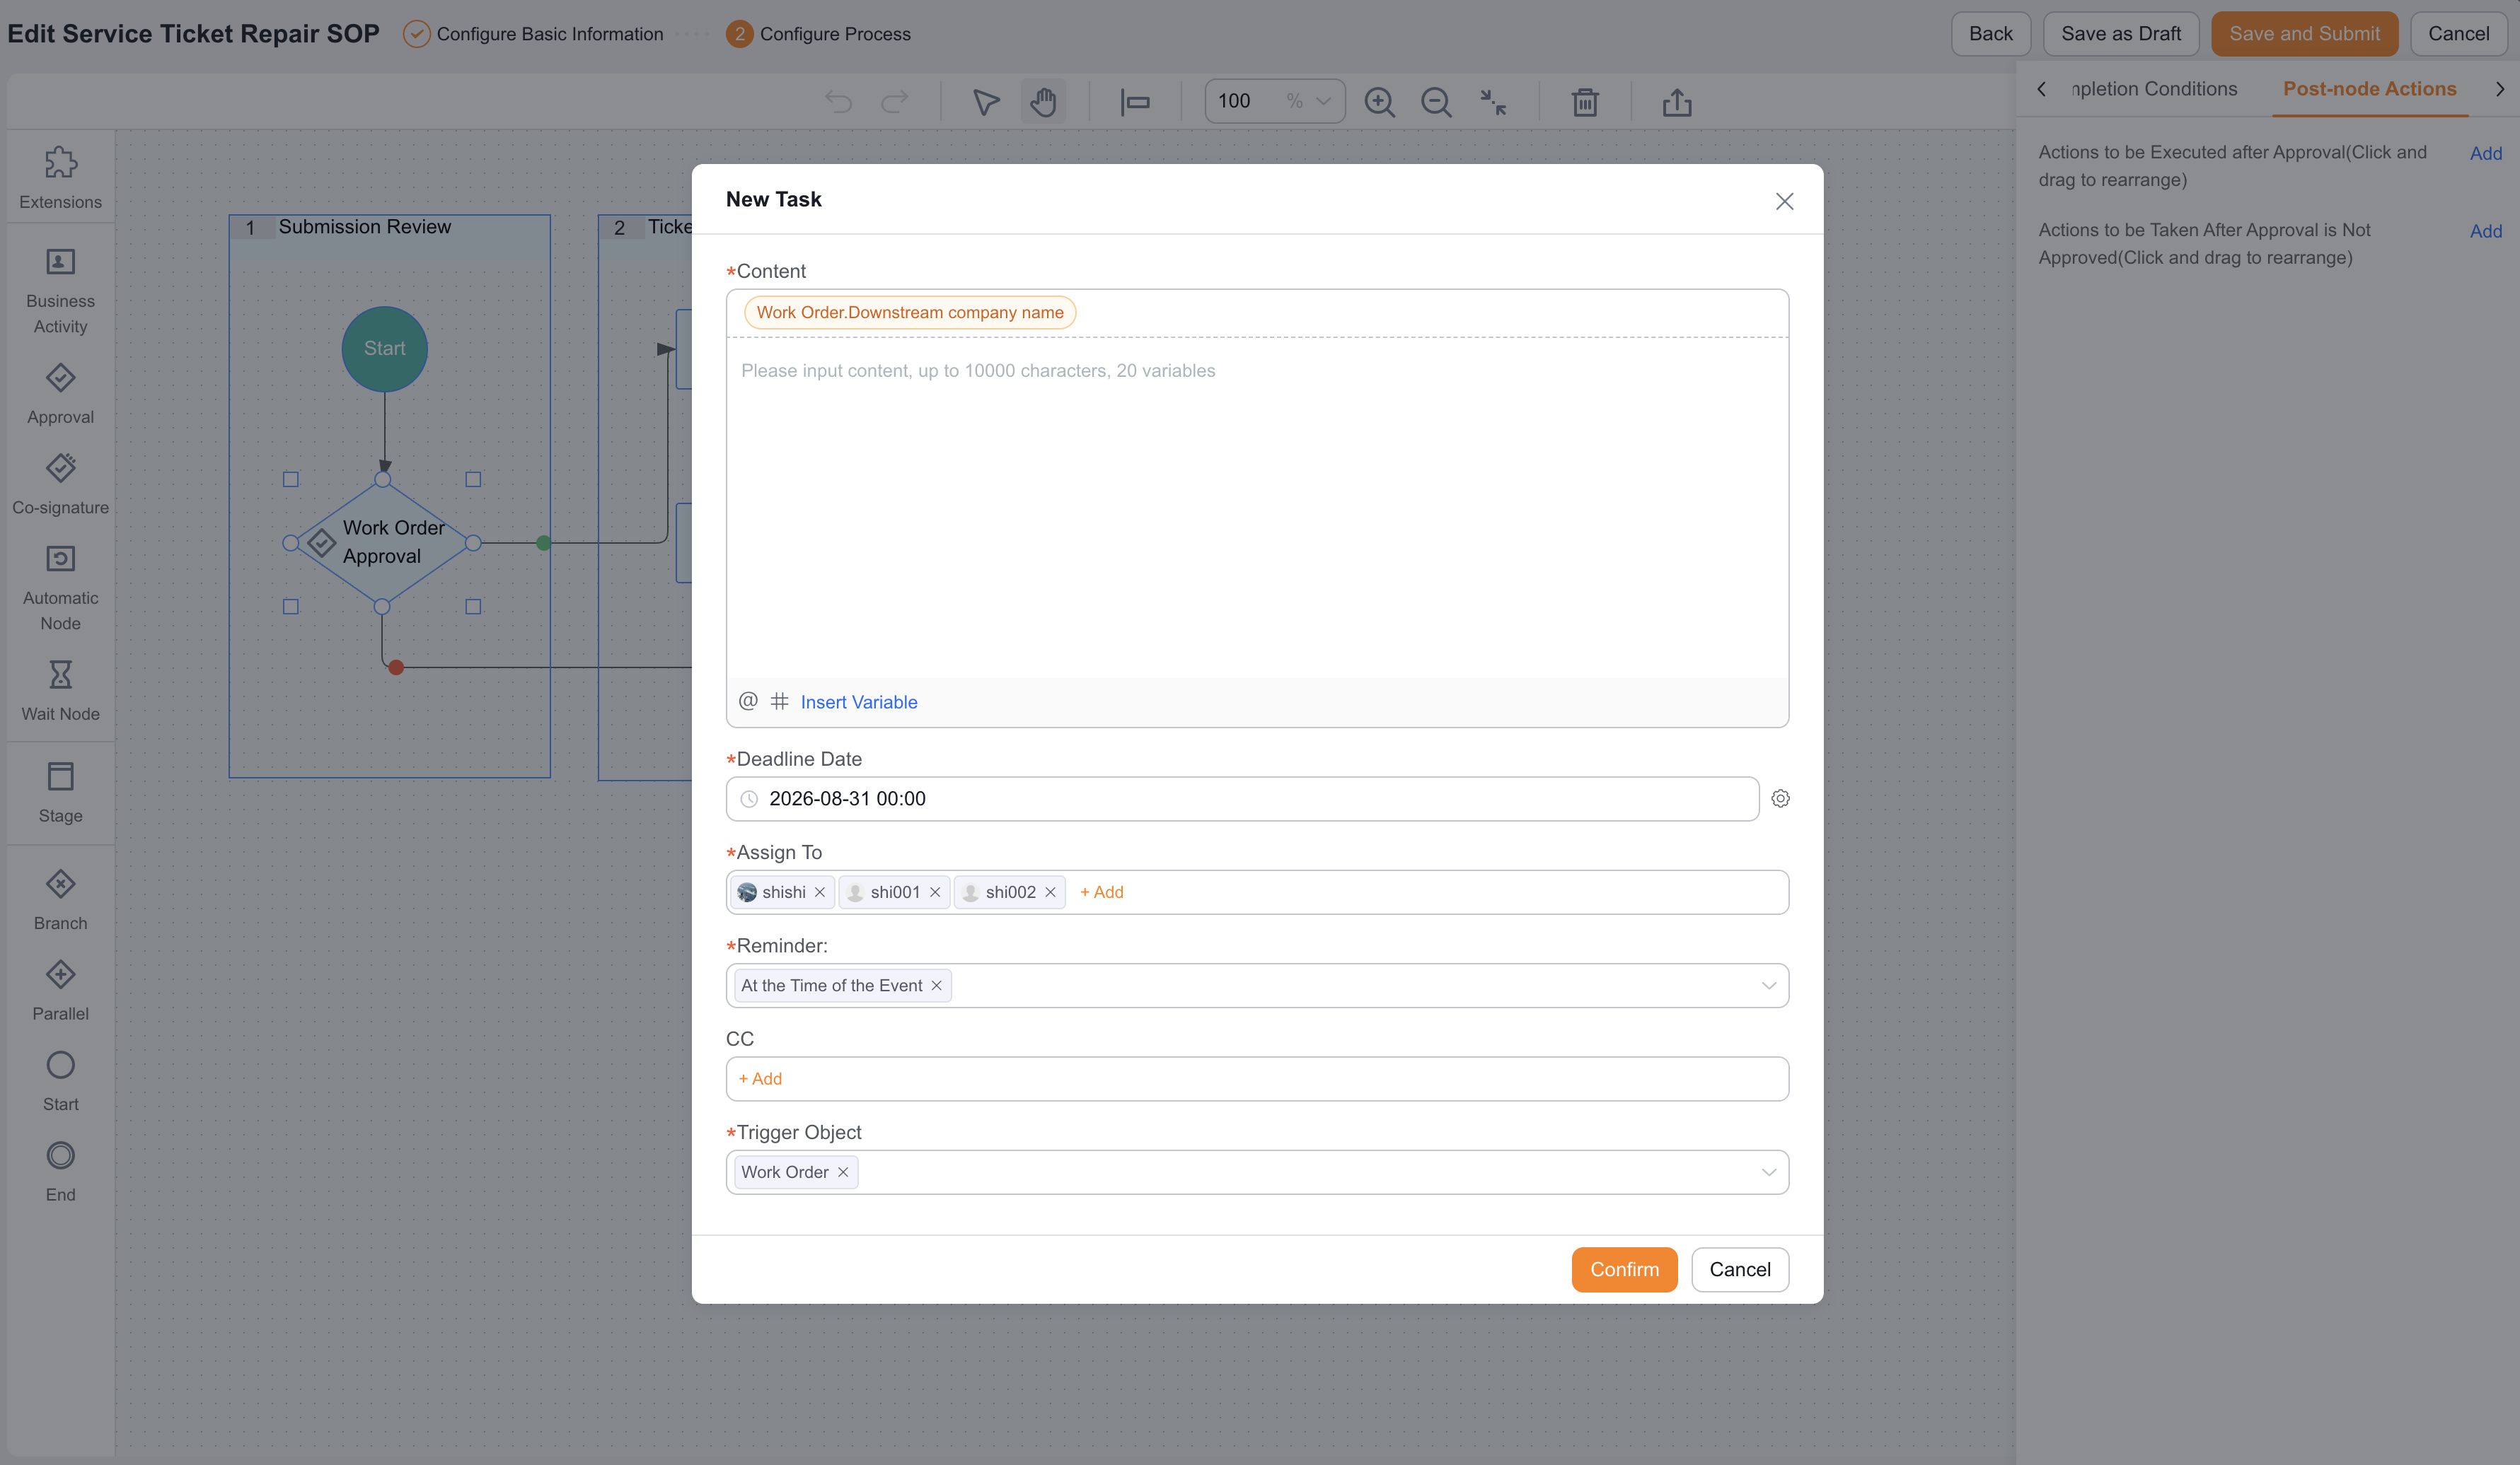Pick the Approval node icon in sidebar
Viewport: 2520px width, 1465px height.
[60, 378]
